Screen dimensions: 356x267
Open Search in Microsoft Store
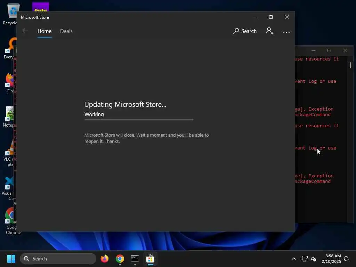[x=245, y=31]
